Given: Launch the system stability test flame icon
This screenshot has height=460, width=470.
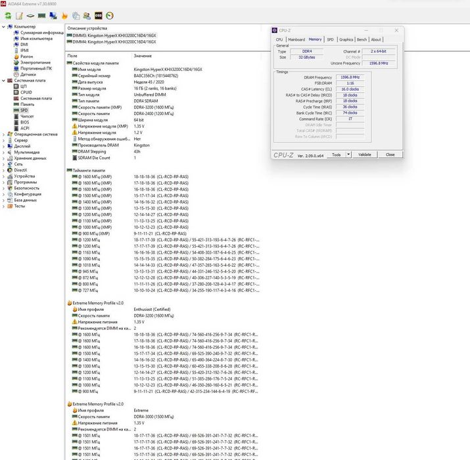Looking at the screenshot, I should (64, 16).
